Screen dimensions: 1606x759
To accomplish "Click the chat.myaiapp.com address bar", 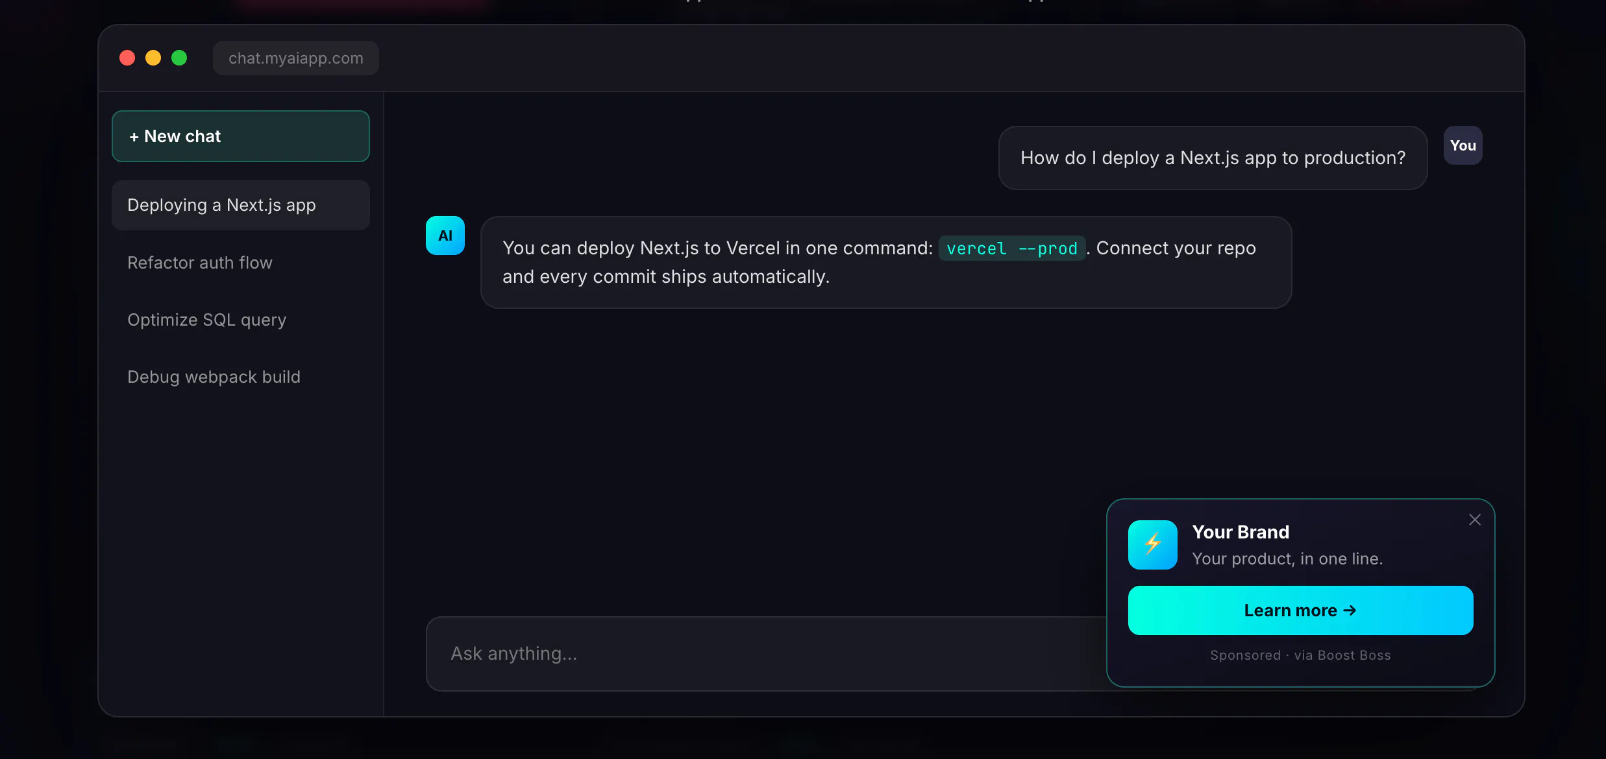I will click(x=296, y=58).
